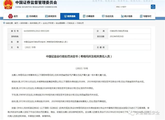Select the 政务信息 navigation tab

(70, 16)
